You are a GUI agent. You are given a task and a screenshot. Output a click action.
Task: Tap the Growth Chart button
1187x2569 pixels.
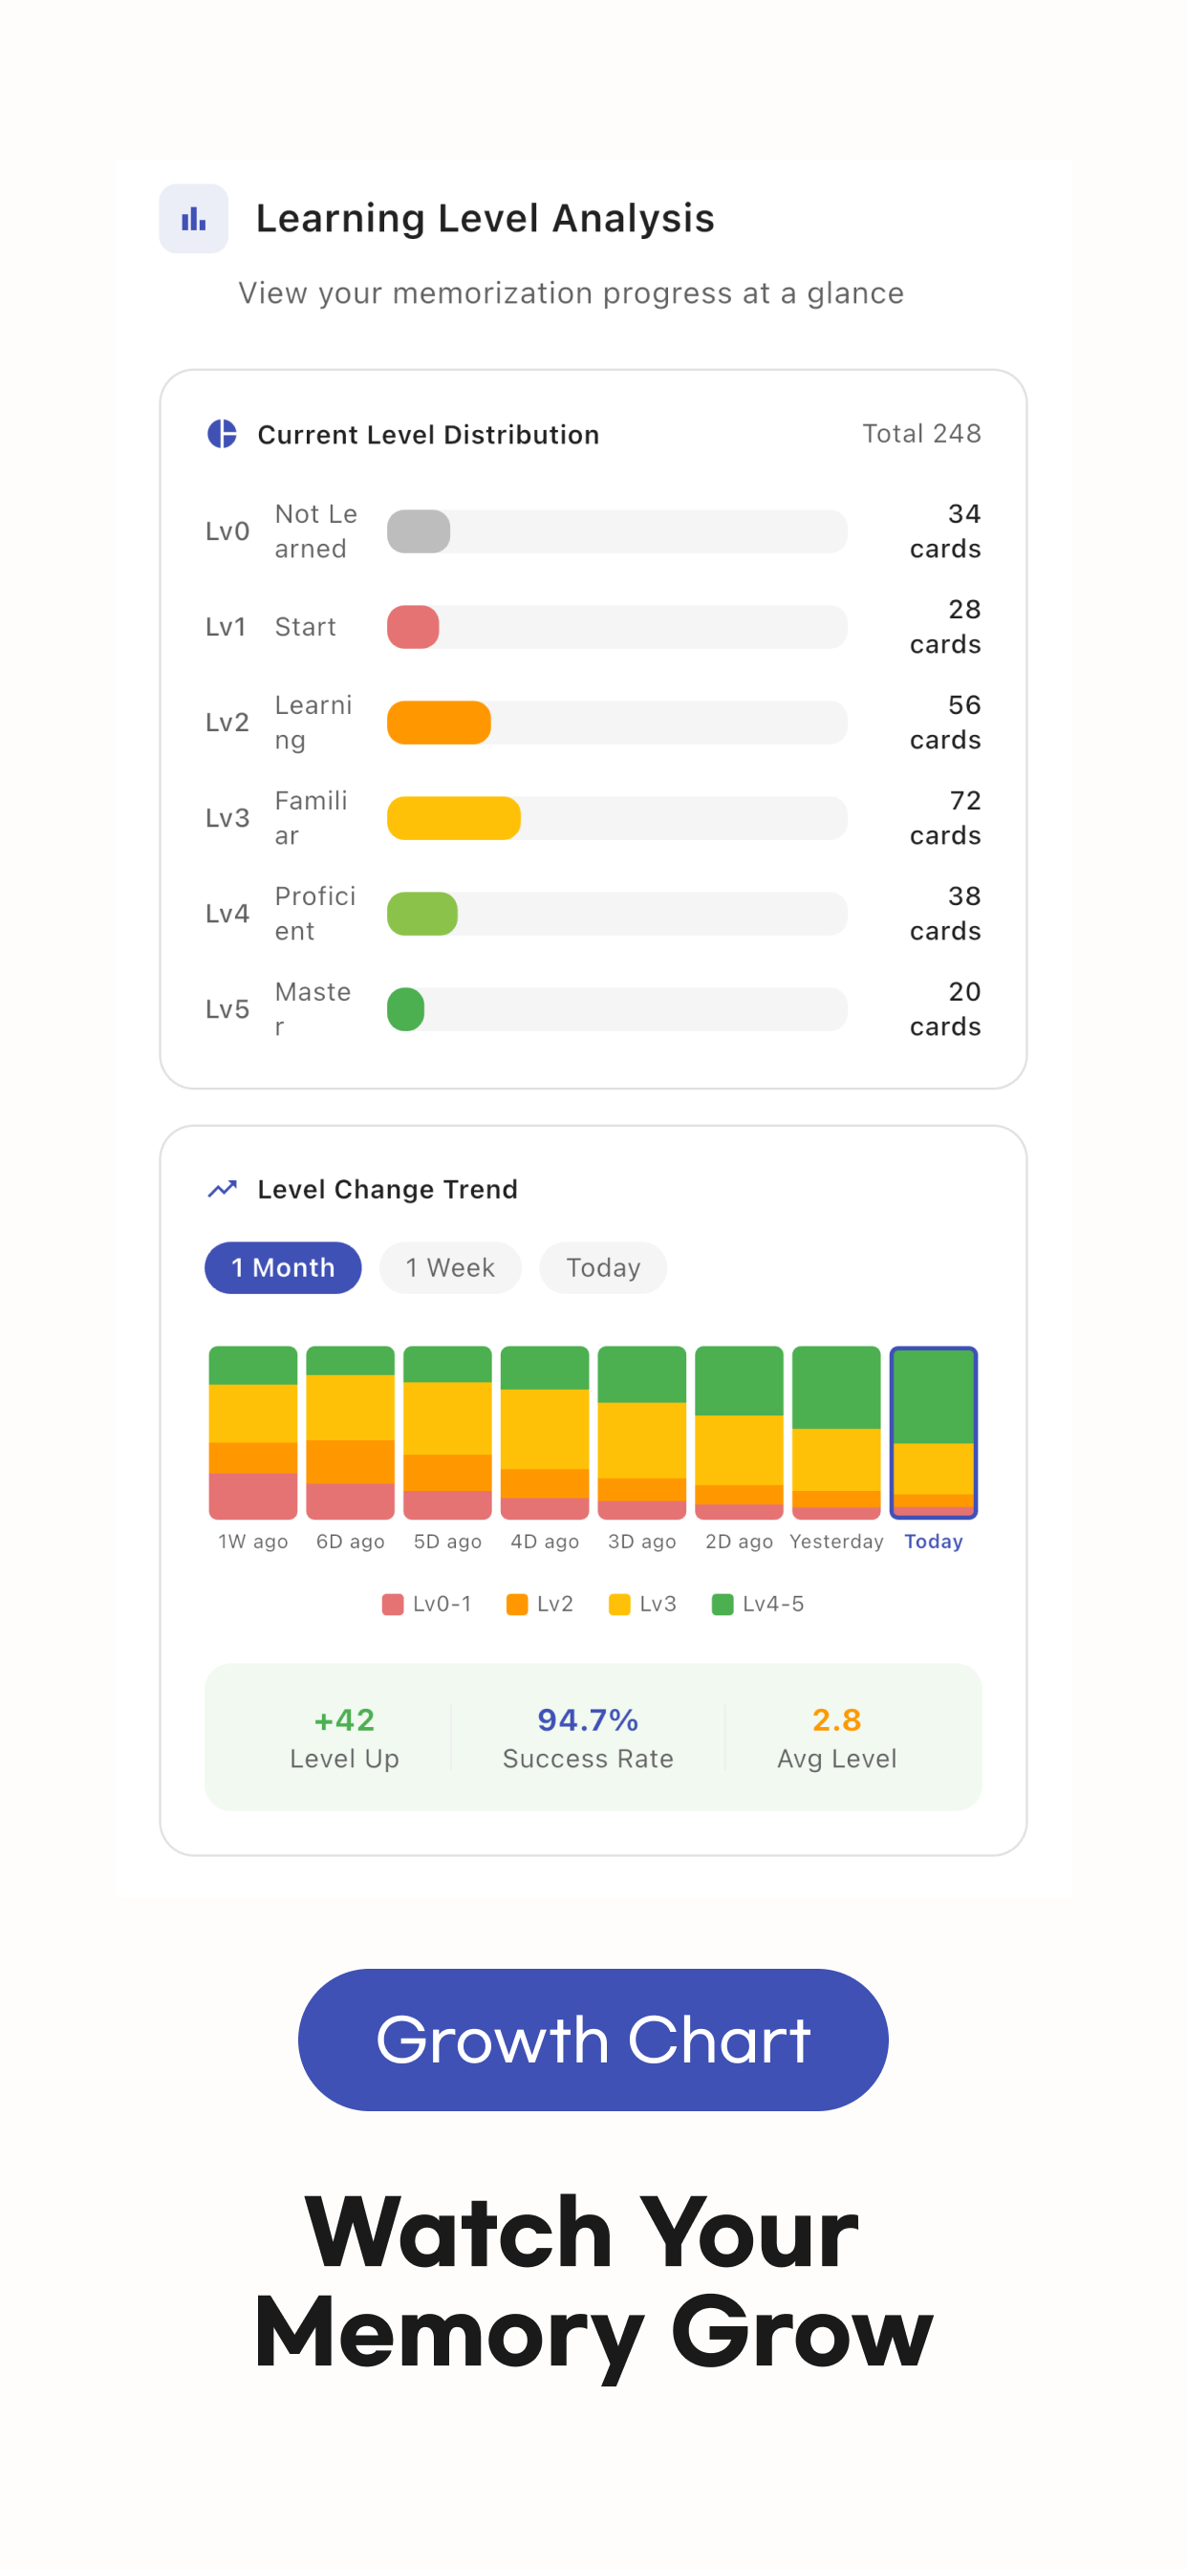(593, 2040)
